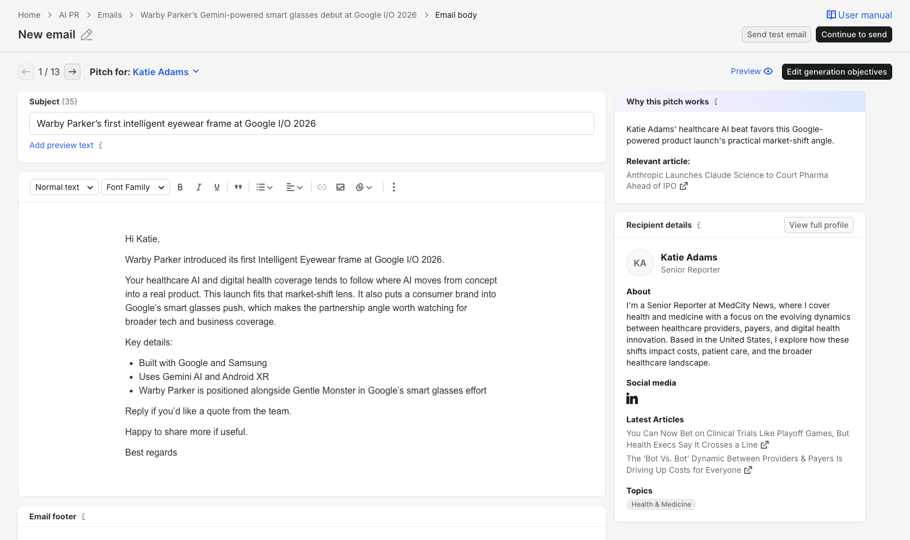
Task: Click info icon beside Recipient details
Action: pyautogui.click(x=699, y=225)
